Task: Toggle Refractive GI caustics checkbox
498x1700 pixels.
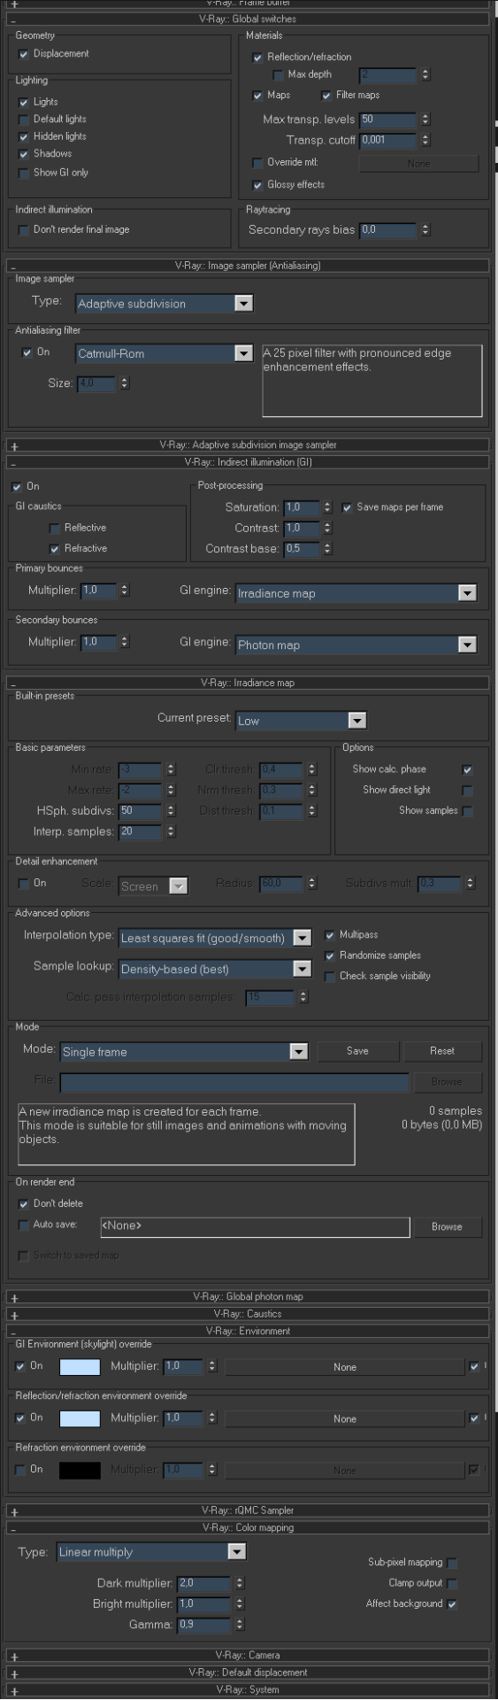Action: coord(54,549)
